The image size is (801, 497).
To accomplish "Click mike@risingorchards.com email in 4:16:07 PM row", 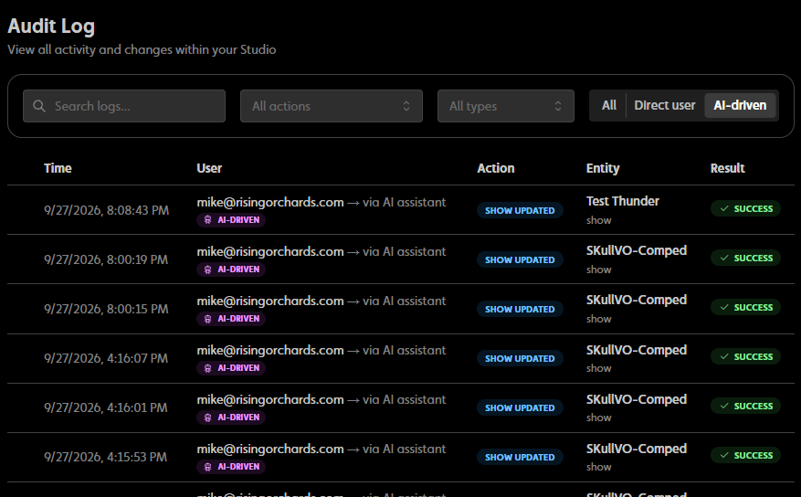I will pos(270,351).
